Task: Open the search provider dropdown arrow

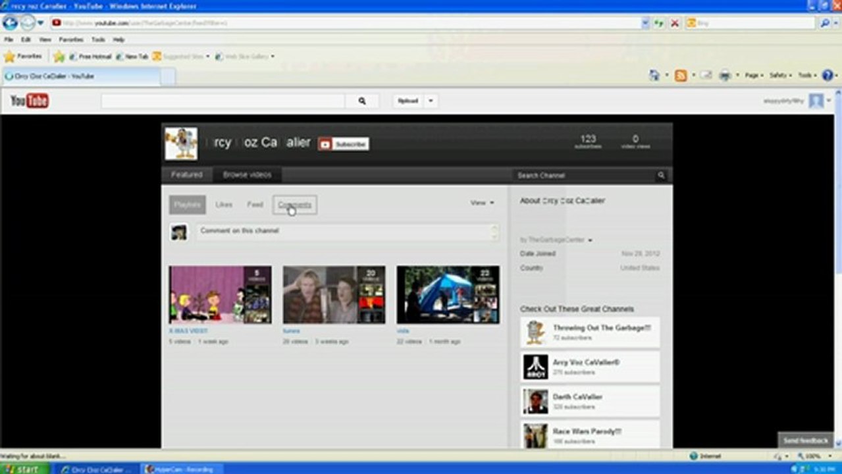Action: [835, 23]
